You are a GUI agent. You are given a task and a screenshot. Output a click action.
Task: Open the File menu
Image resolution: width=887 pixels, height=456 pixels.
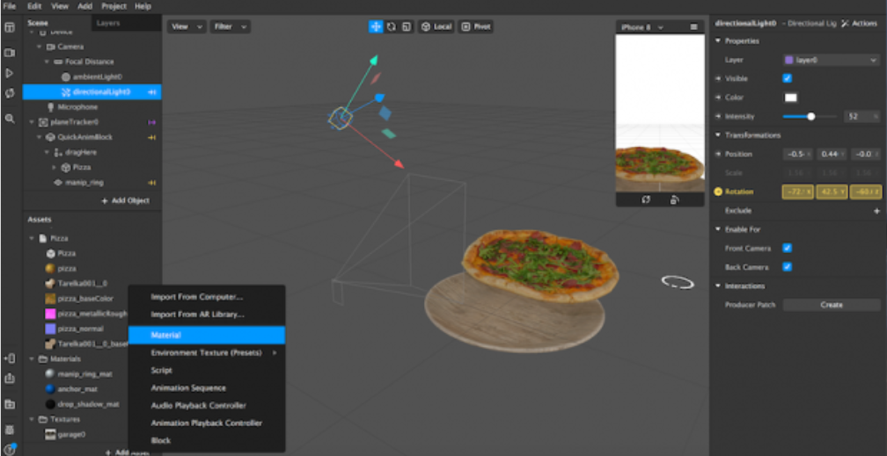click(x=10, y=6)
